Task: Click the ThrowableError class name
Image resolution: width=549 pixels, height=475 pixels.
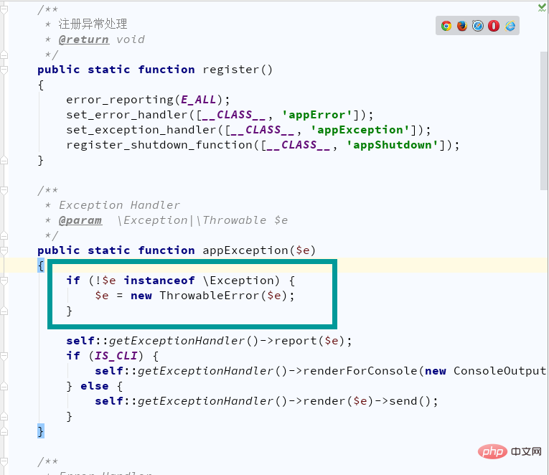Action: (x=210, y=296)
